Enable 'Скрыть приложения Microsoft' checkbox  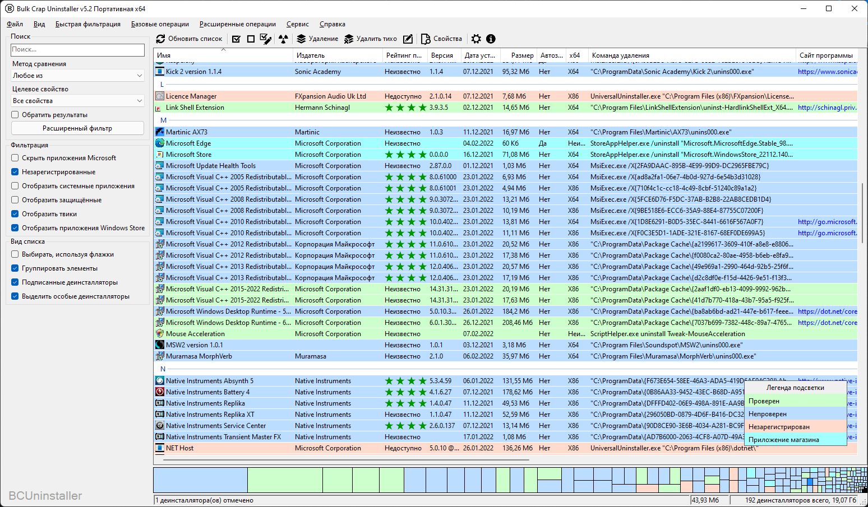(x=15, y=158)
